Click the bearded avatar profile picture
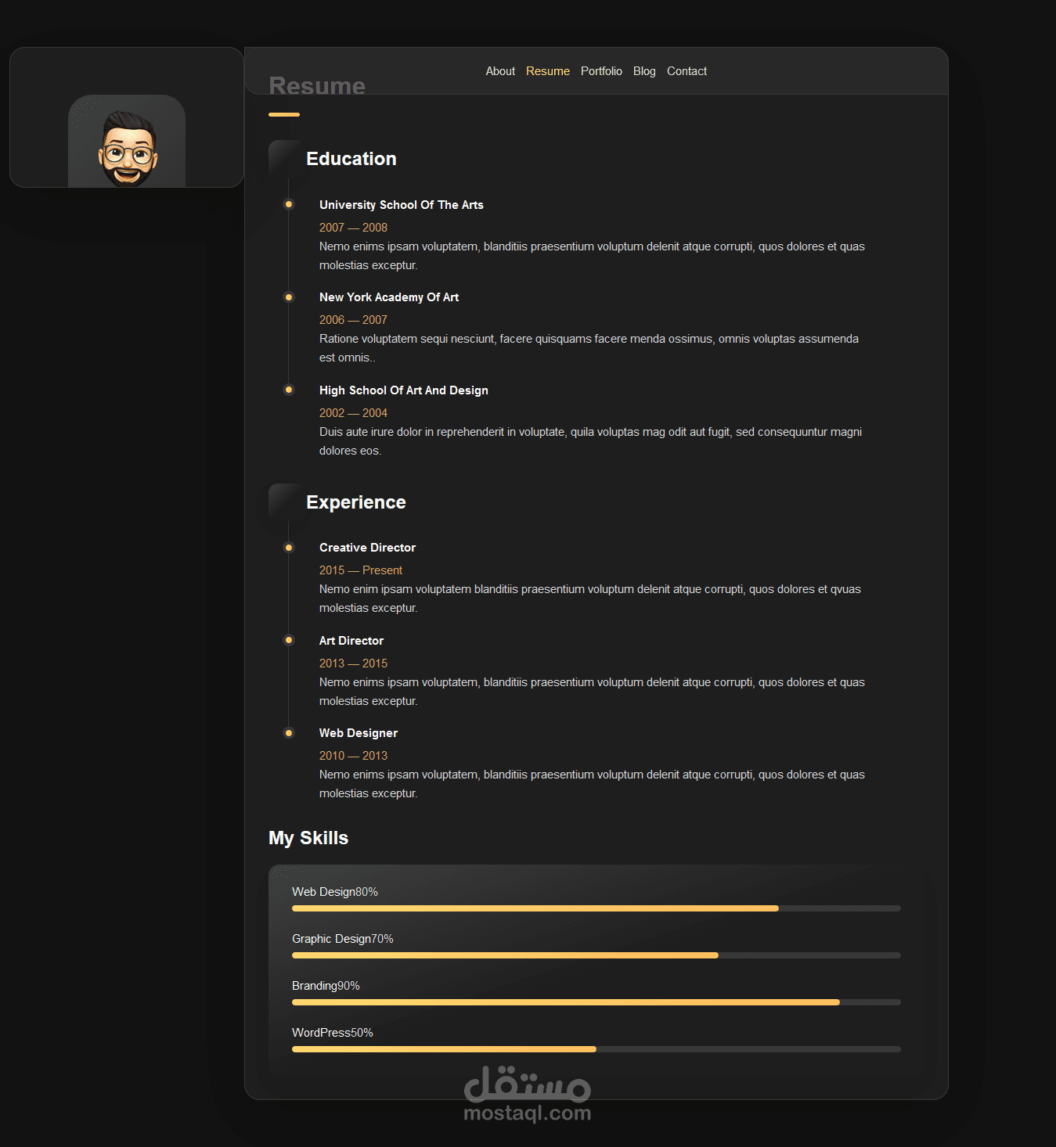The width and height of the screenshot is (1056, 1147). pyautogui.click(x=127, y=145)
